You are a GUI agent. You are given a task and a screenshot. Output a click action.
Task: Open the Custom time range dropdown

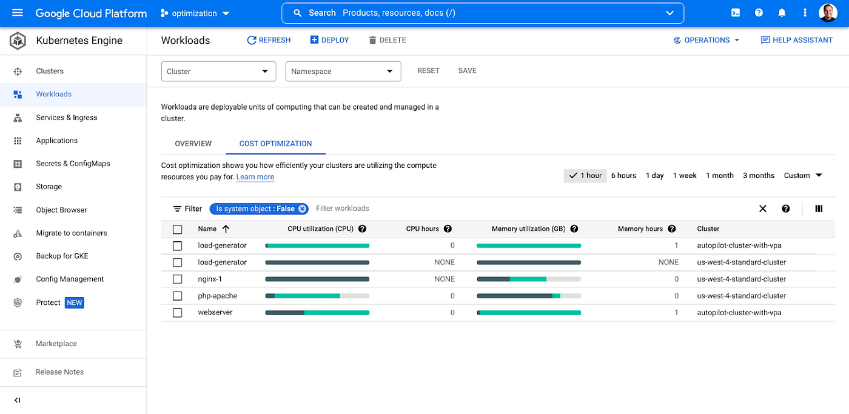803,176
